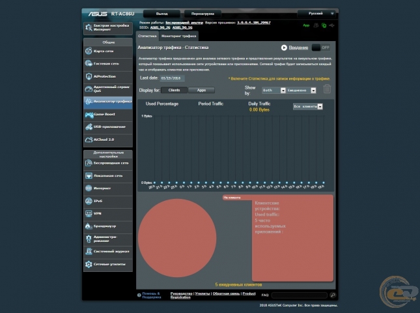The height and width of the screenshot is (313, 420).
Task: Open the Product Registration link
Action: point(249,293)
